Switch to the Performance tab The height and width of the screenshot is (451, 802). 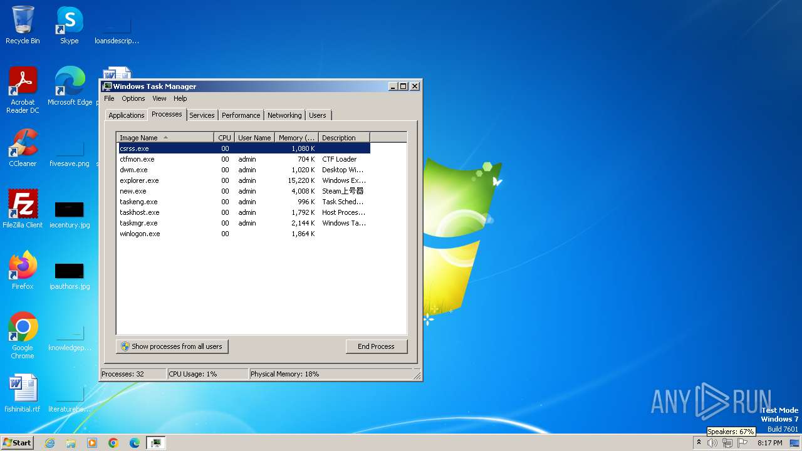[x=241, y=115]
